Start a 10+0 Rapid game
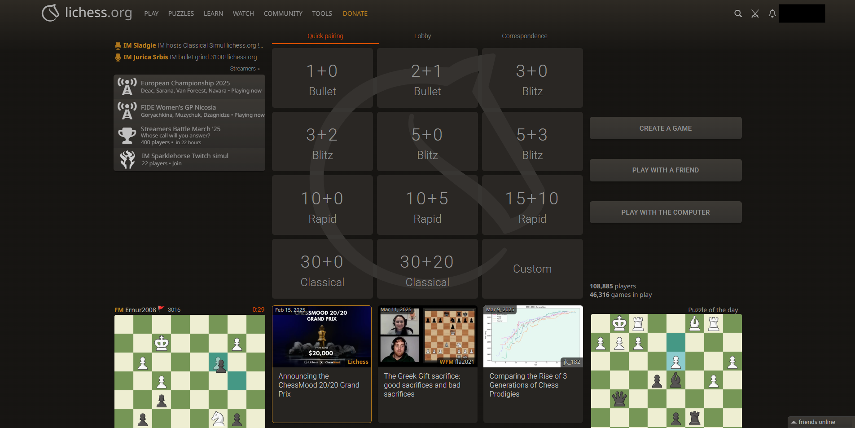This screenshot has width=855, height=428. click(322, 205)
